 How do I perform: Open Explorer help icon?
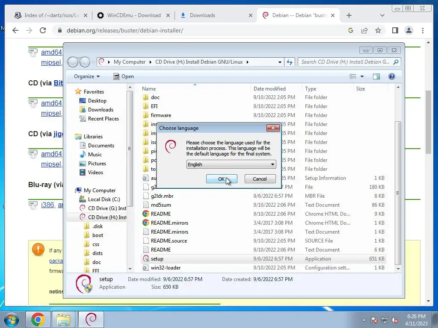click(x=392, y=76)
